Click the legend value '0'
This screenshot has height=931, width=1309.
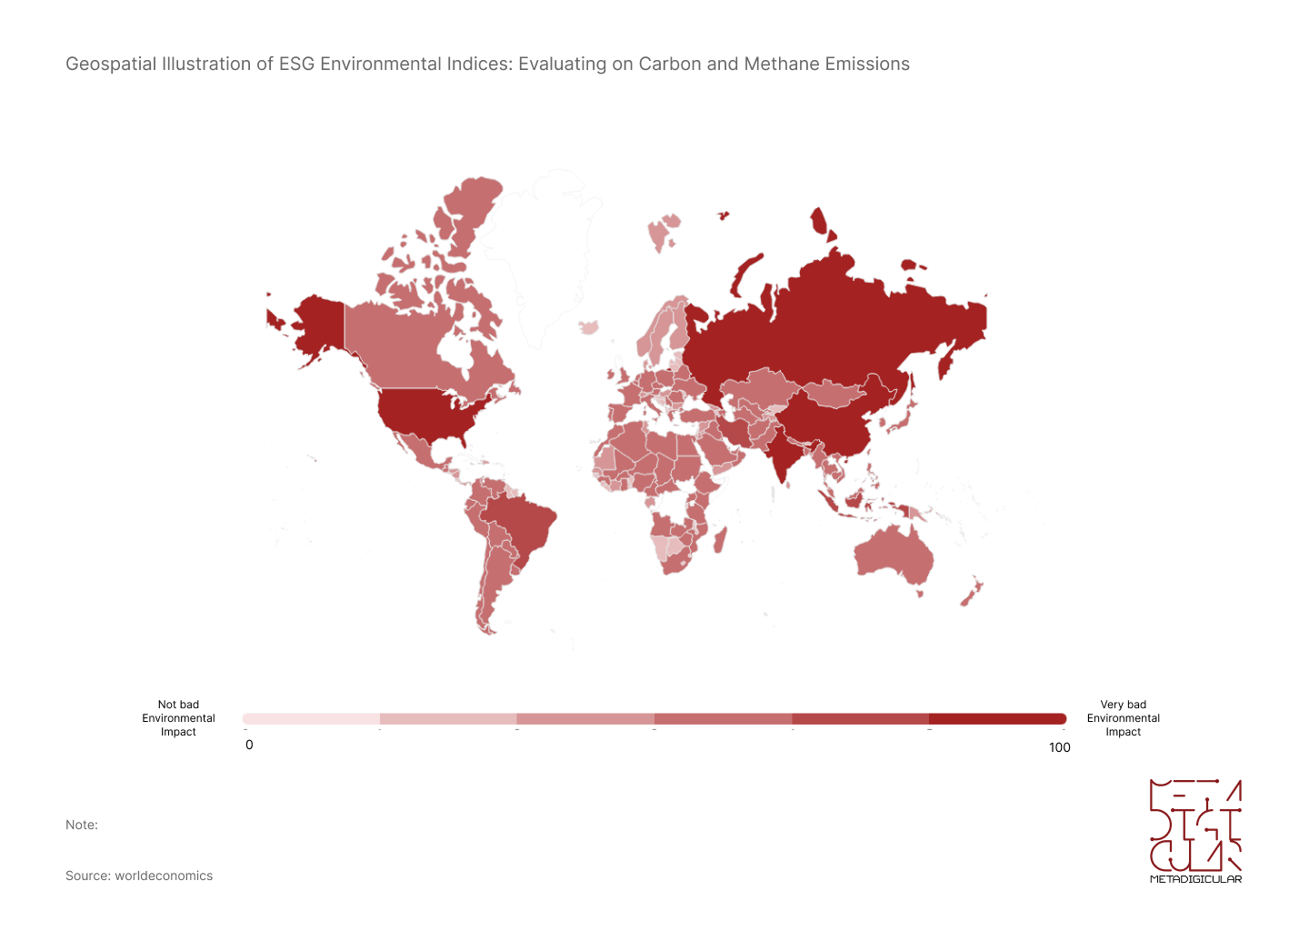coord(249,746)
